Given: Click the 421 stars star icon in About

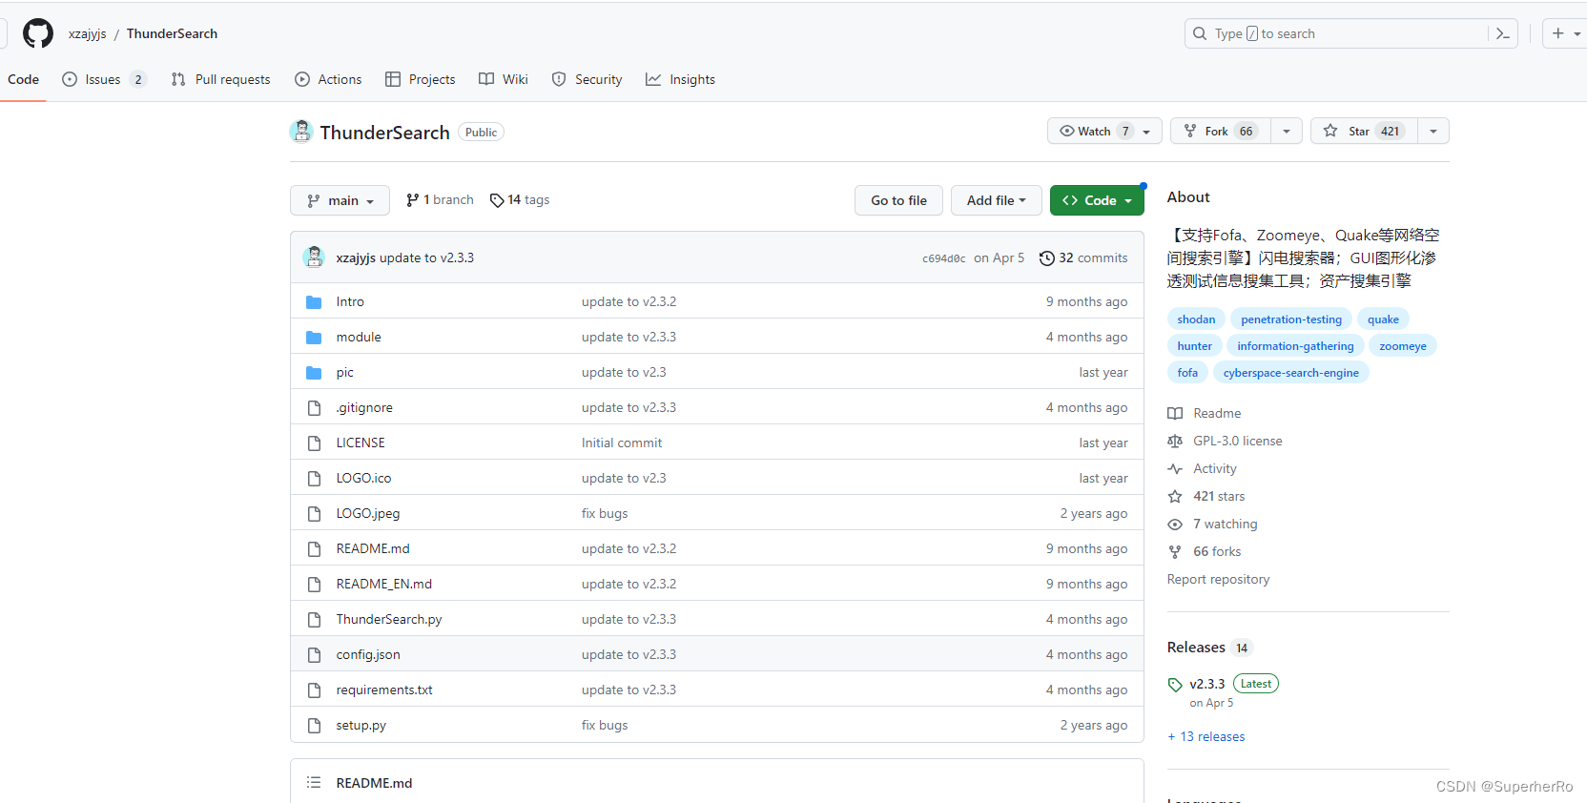Looking at the screenshot, I should pos(1175,497).
